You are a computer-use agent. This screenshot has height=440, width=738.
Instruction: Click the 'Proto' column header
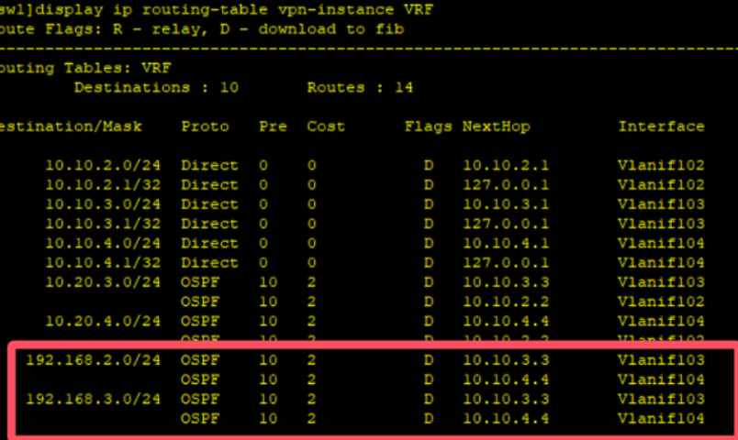pyautogui.click(x=206, y=126)
